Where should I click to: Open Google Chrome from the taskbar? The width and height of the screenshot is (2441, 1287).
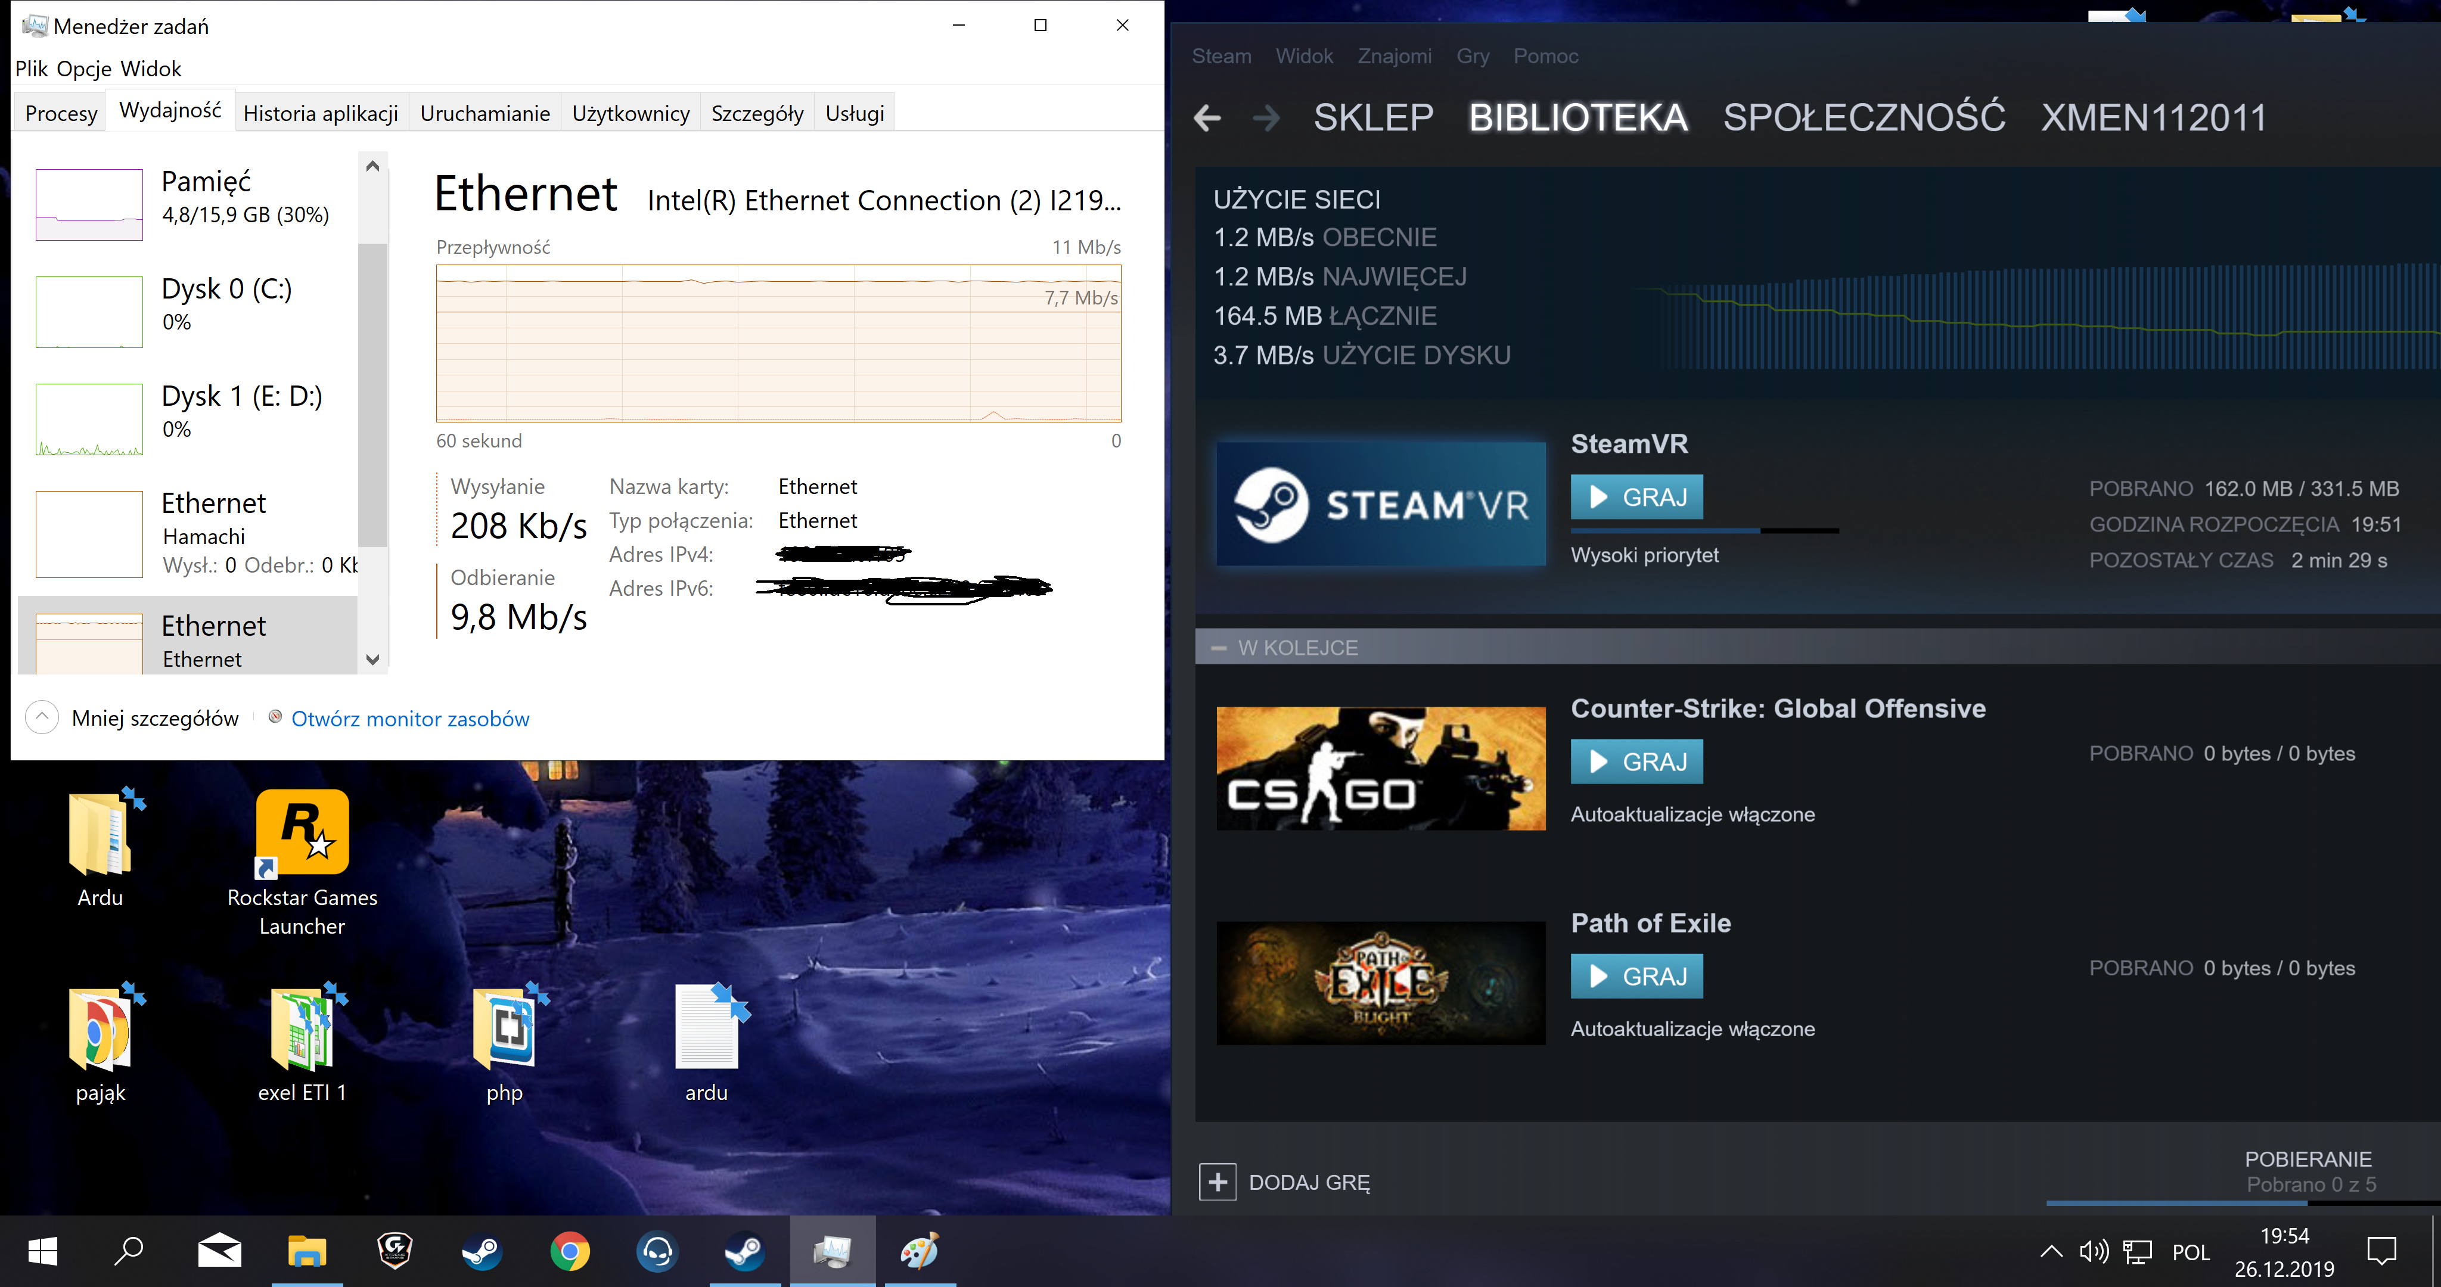tap(570, 1252)
